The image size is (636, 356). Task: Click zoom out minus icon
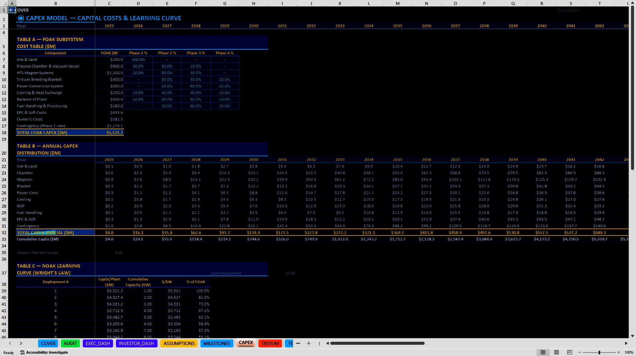coord(580,352)
